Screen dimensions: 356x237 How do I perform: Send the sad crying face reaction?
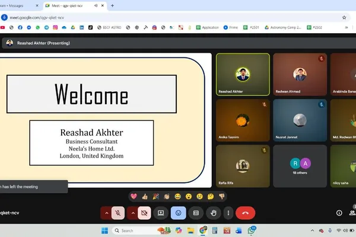(x=199, y=196)
